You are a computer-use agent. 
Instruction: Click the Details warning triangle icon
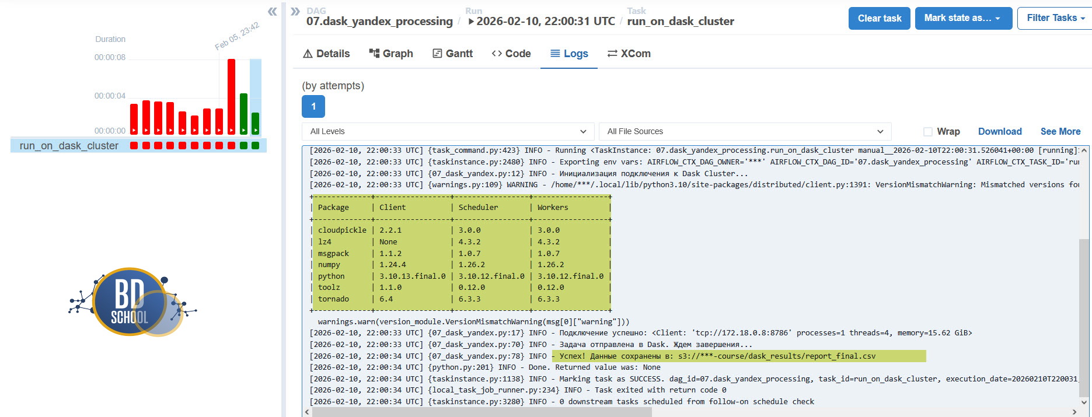pyautogui.click(x=308, y=54)
